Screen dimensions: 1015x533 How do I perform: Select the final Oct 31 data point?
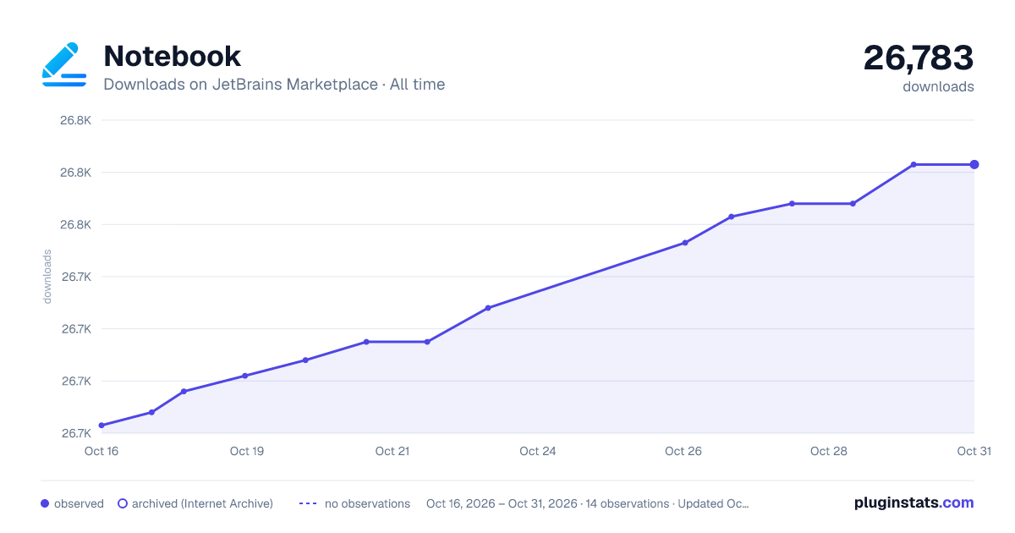(x=974, y=164)
